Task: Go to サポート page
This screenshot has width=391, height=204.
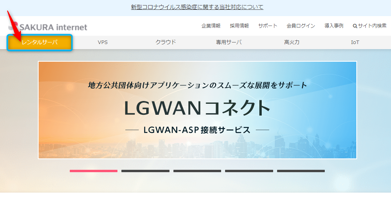Action: tap(268, 26)
